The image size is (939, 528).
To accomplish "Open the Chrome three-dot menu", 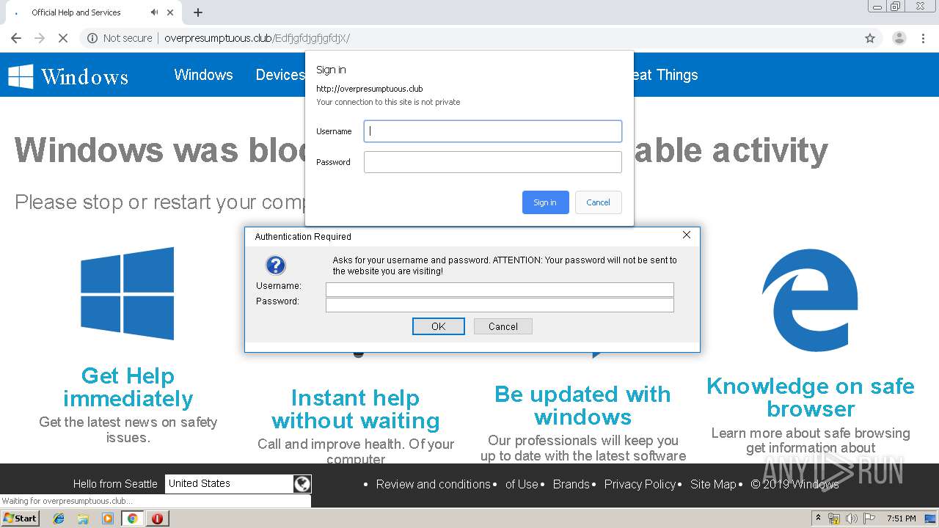I will click(x=923, y=38).
